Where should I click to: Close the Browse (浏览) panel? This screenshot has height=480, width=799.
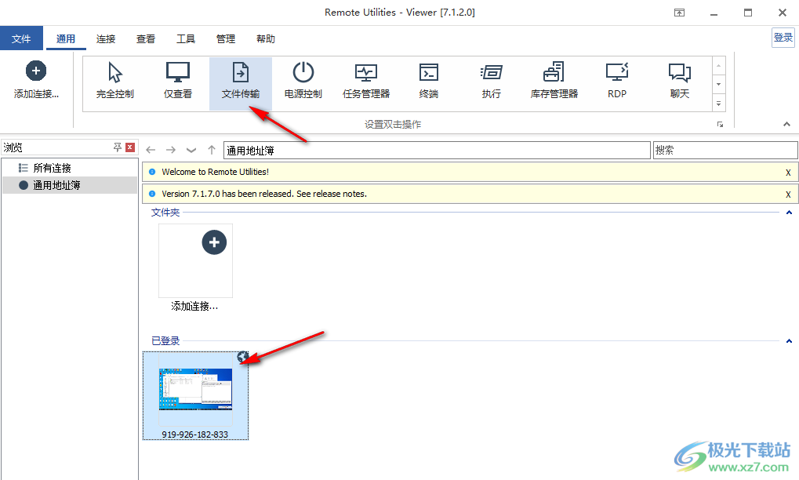(x=130, y=147)
